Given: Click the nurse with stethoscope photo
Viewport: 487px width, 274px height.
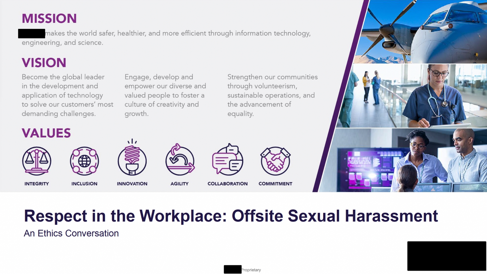Looking at the screenshot, I should click(x=416, y=96).
